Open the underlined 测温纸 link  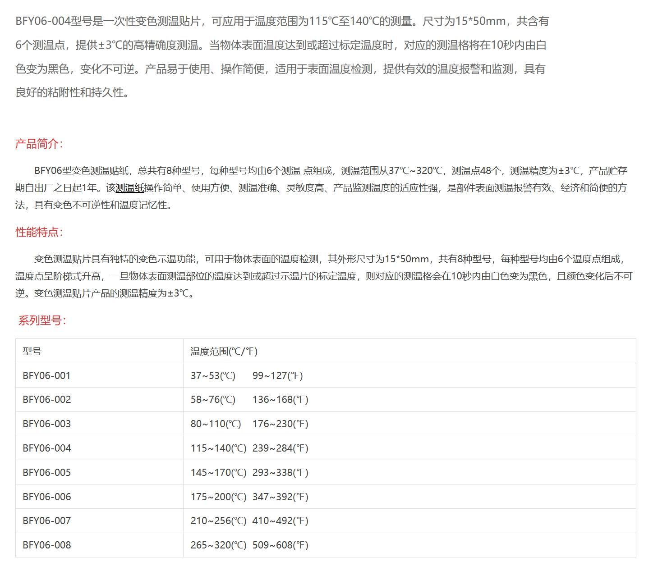pyautogui.click(x=129, y=188)
